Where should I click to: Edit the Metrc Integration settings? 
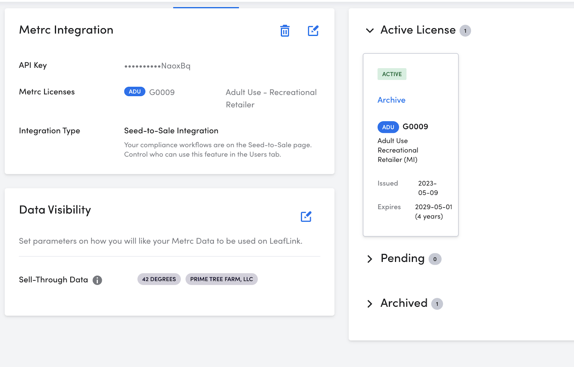313,31
